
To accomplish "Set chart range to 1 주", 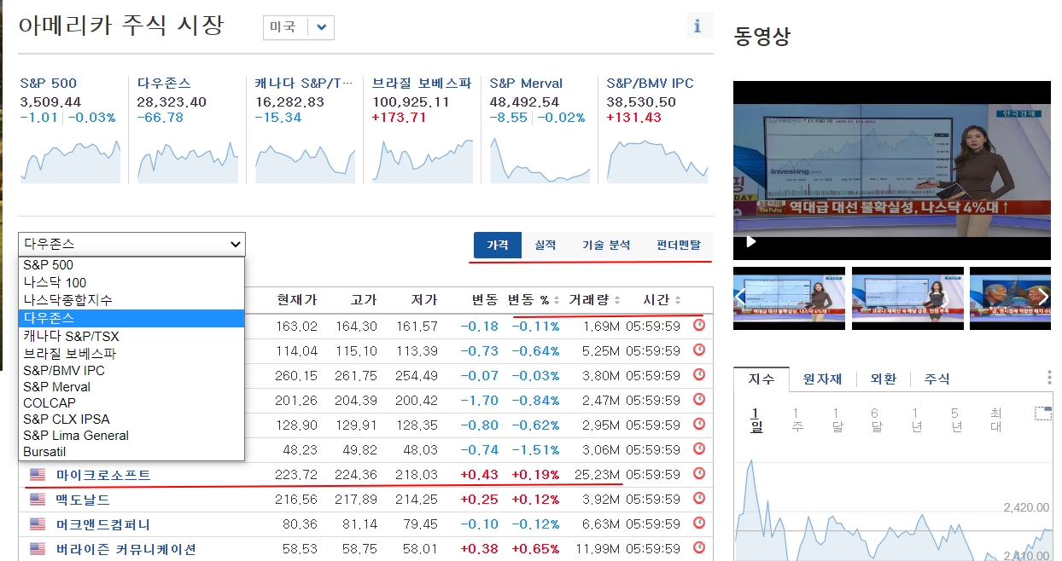I will pyautogui.click(x=796, y=420).
